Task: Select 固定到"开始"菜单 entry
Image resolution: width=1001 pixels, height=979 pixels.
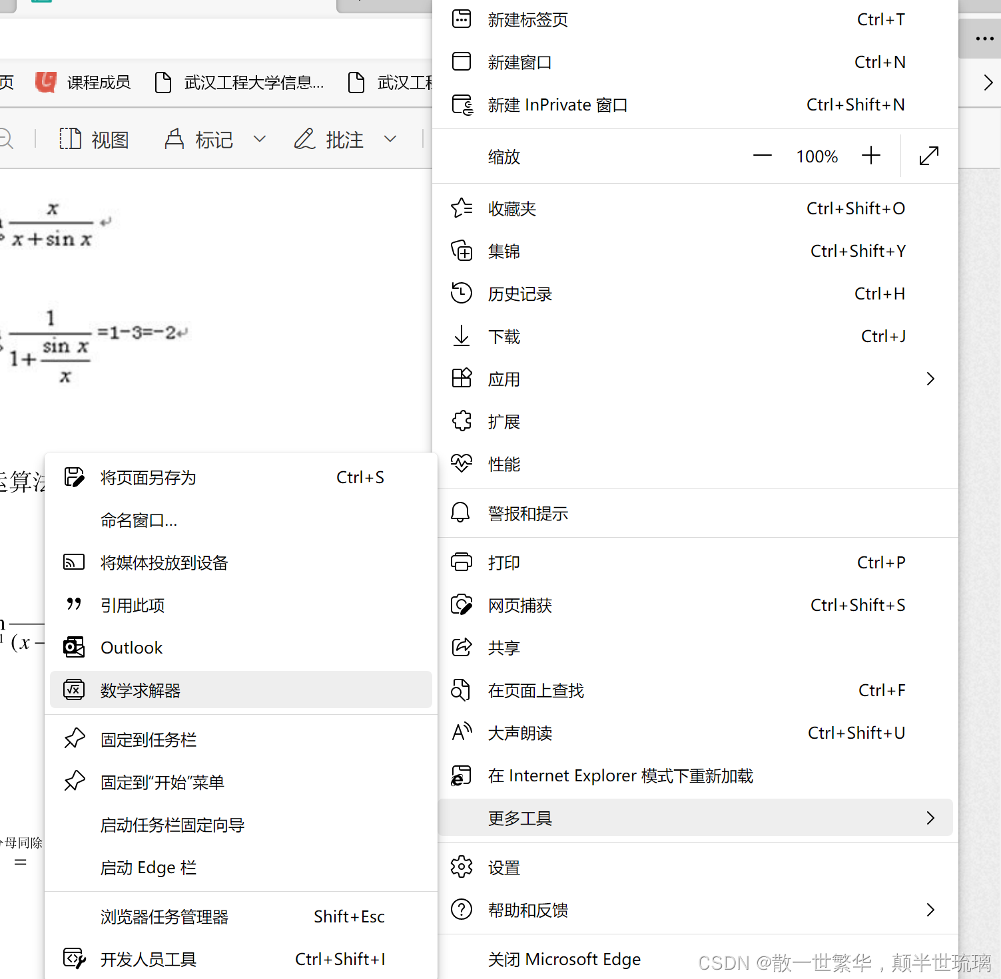Action: [241, 782]
